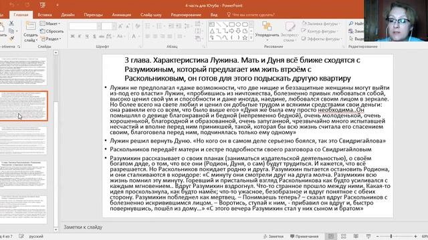This screenshot has height=240, width=428.
Task: Toggle italic К formatting
Action: 80,36
